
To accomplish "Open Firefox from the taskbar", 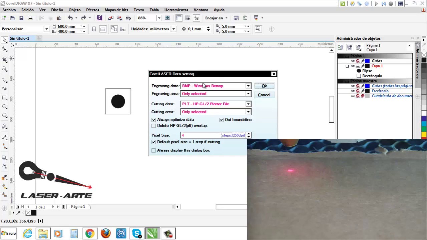I will [x=105, y=233].
